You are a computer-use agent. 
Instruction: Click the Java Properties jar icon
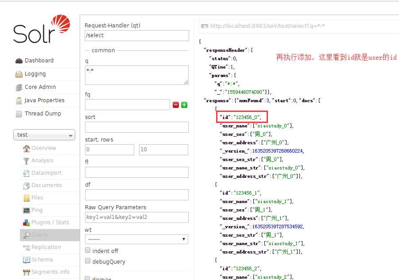[x=19, y=100]
